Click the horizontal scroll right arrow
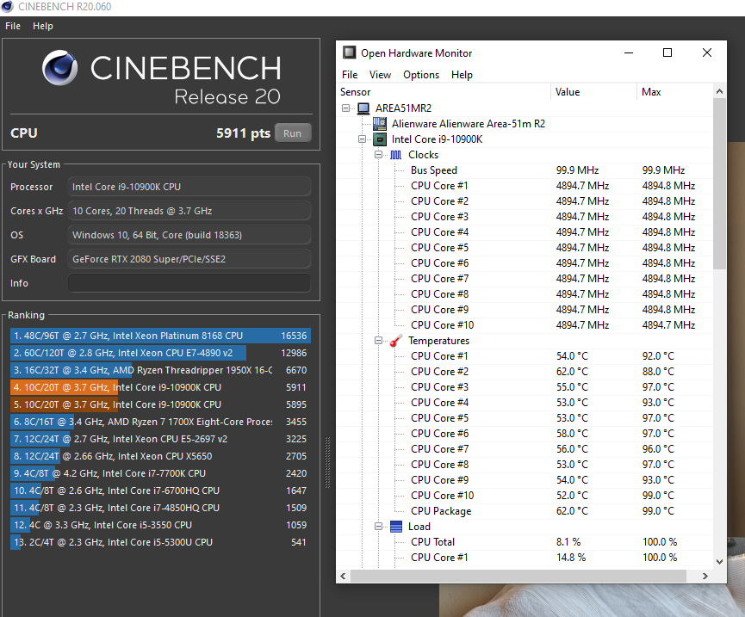 point(705,577)
